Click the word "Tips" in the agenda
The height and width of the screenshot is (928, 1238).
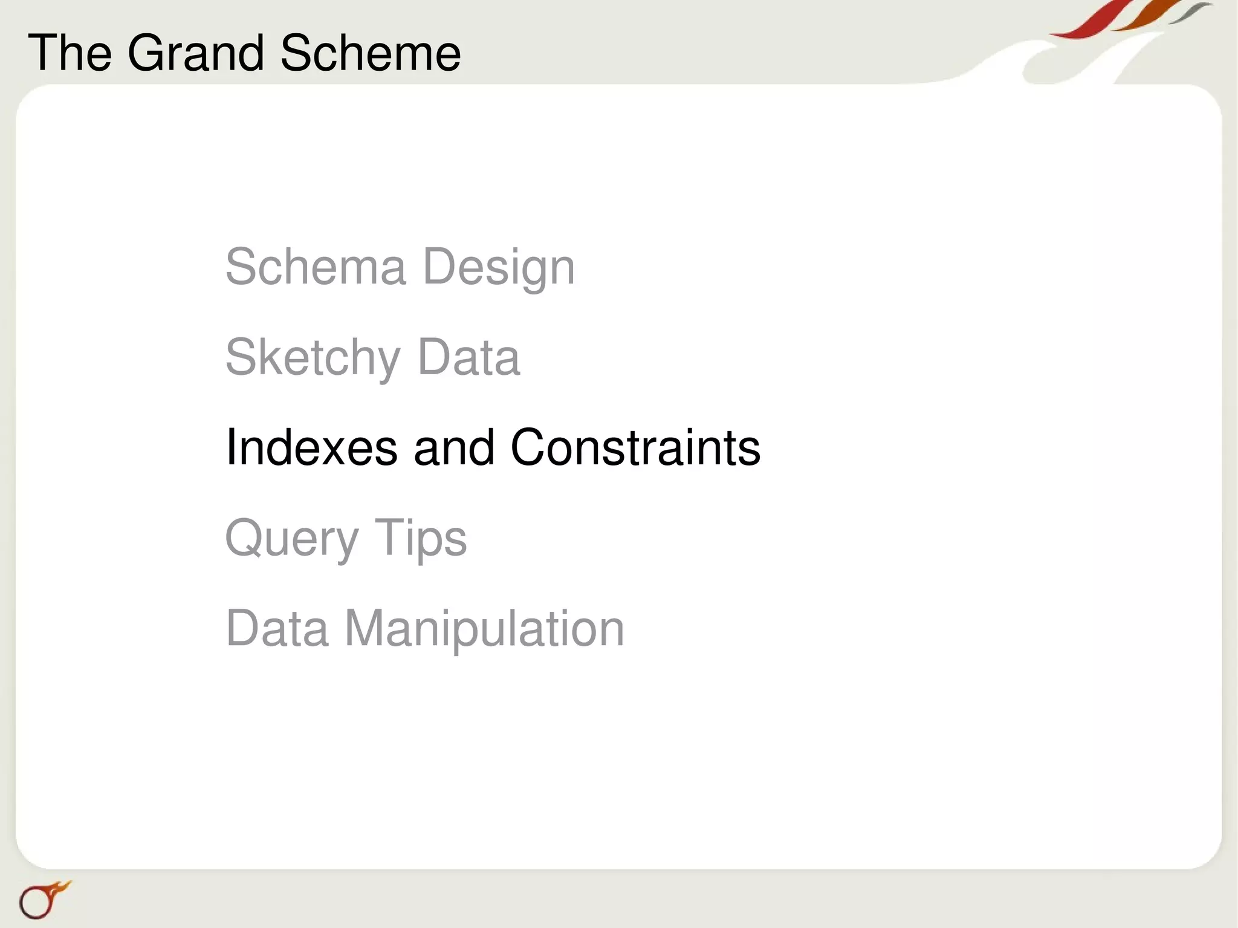[x=421, y=537]
